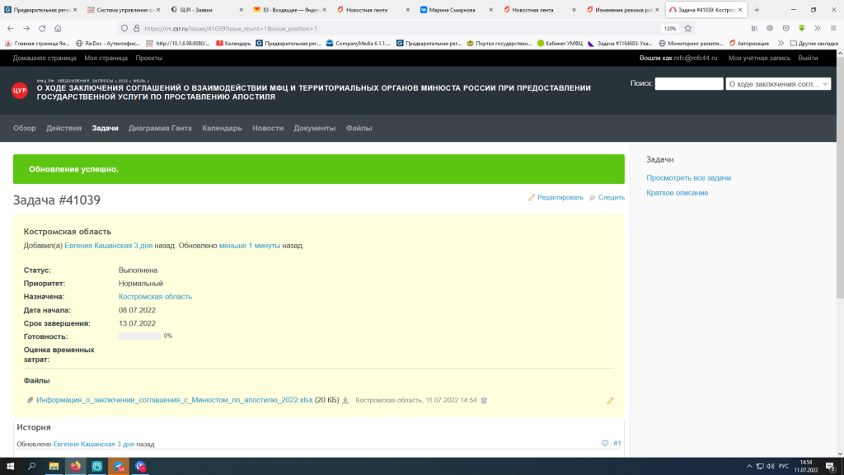The width and height of the screenshot is (844, 475).
Task: Download the attached xlsx file via download icon
Action: (345, 401)
